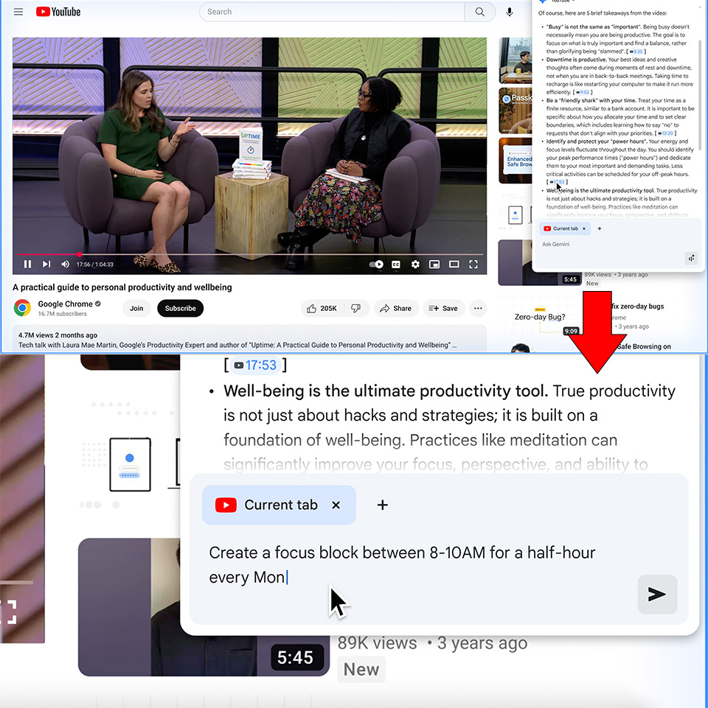Subscribe to the Google Chrome channel
This screenshot has width=708, height=708.
click(x=180, y=309)
